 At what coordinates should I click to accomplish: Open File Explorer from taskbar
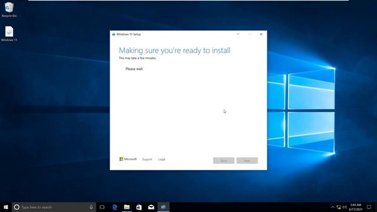tap(127, 207)
